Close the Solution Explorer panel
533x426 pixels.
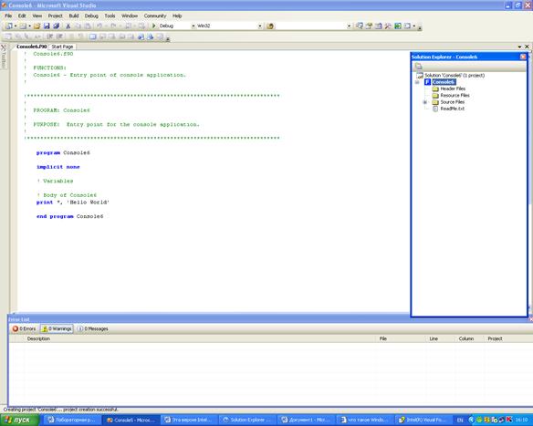(523, 57)
